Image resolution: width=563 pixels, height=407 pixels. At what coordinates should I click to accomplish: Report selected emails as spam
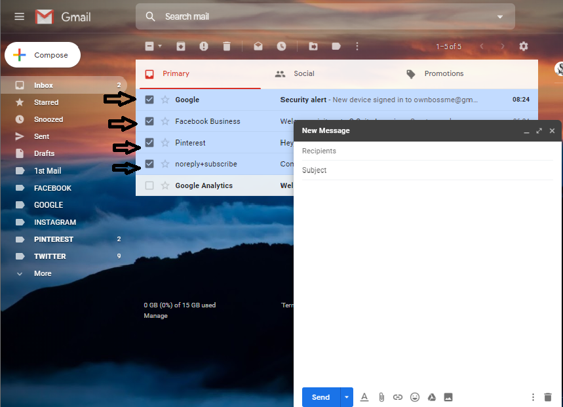pyautogui.click(x=204, y=47)
